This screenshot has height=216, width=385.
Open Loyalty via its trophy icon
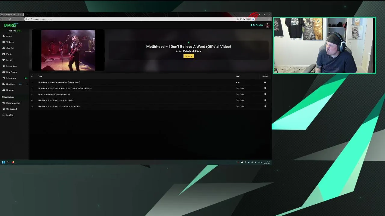pyautogui.click(x=4, y=60)
